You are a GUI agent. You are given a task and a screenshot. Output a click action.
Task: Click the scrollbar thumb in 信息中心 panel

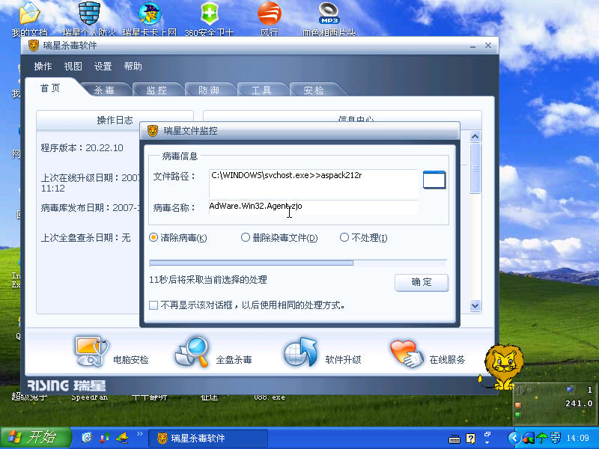(475, 168)
